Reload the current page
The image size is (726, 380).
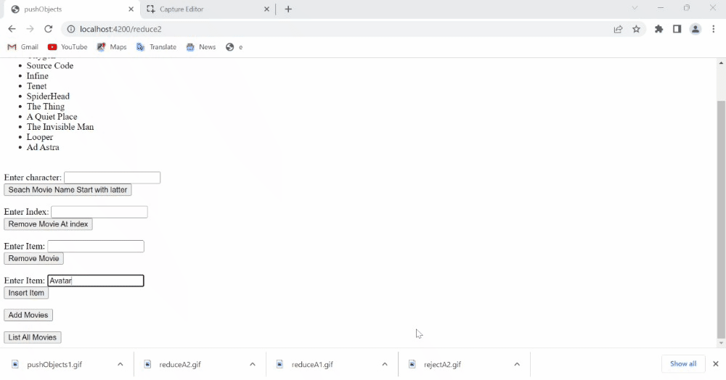pos(48,29)
